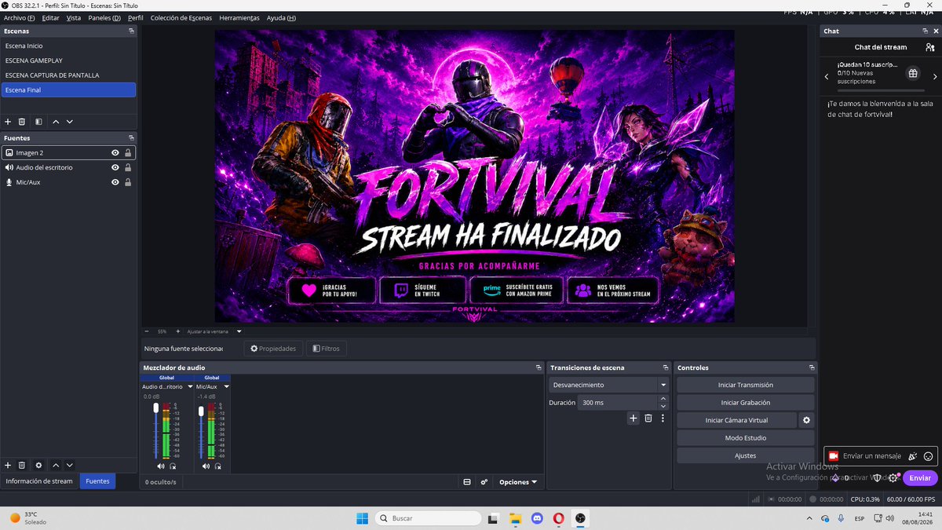Toggle lock on Imagen 2 source
The image size is (942, 530).
(x=128, y=153)
